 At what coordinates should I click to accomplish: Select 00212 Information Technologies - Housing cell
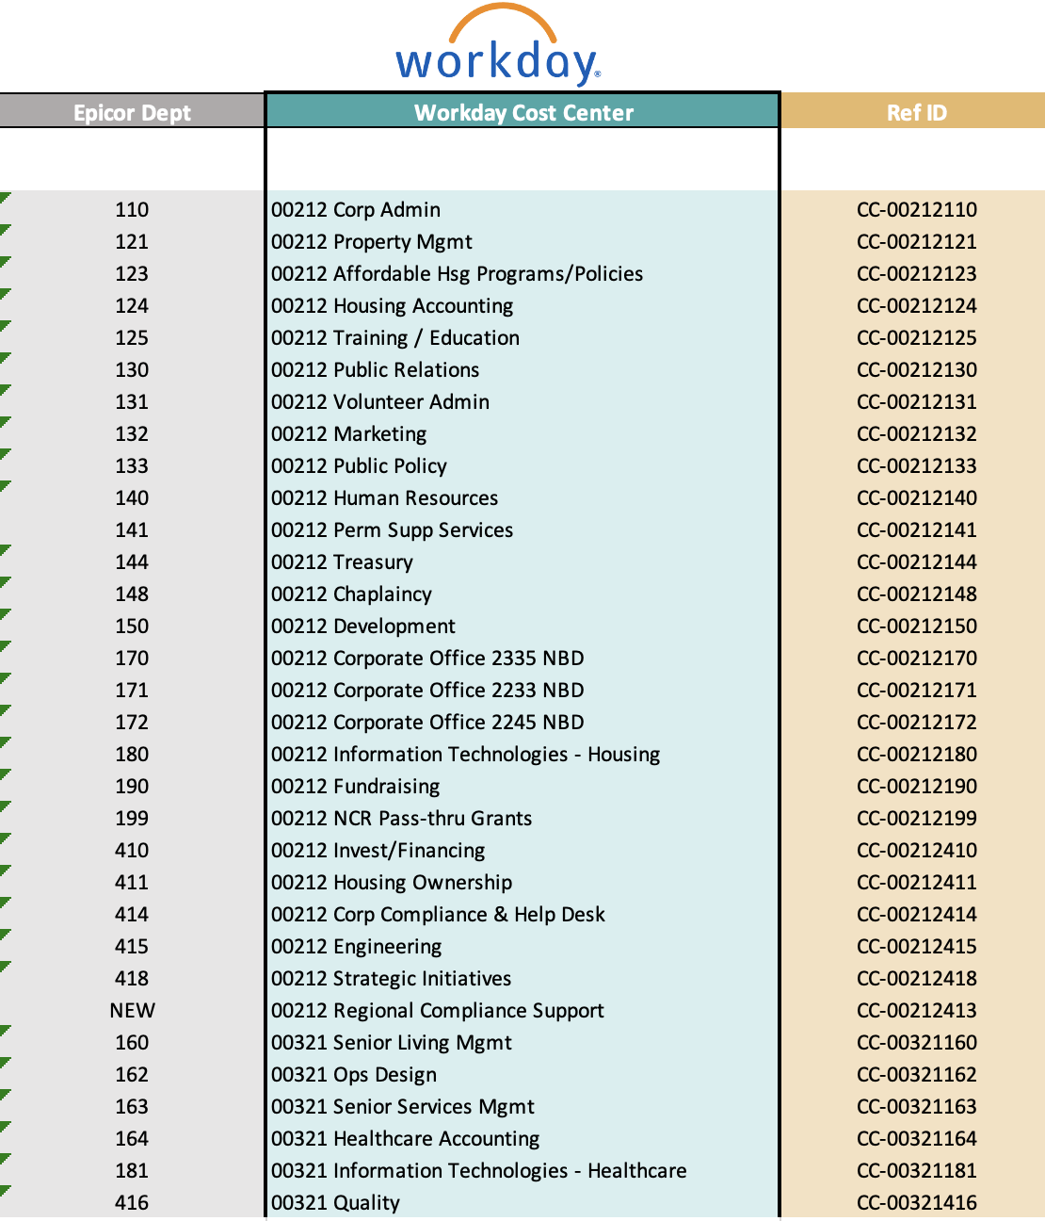(523, 754)
